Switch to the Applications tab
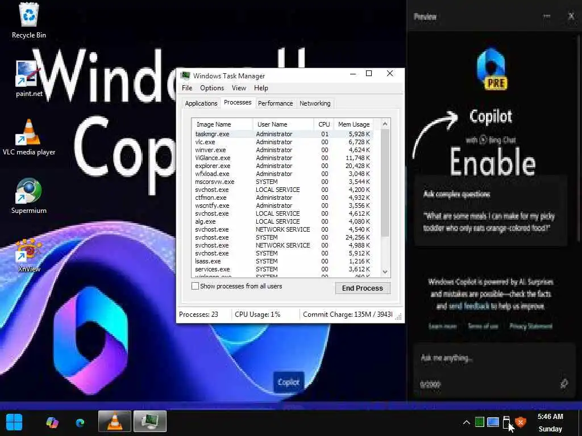 pos(201,103)
